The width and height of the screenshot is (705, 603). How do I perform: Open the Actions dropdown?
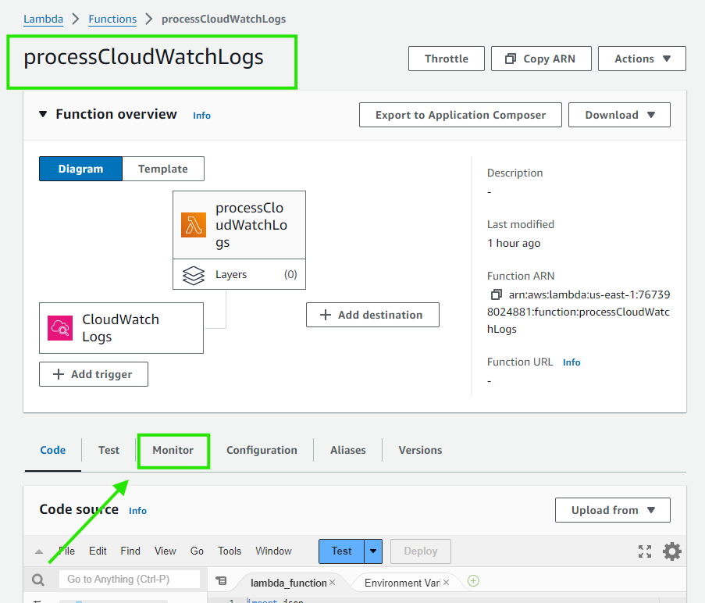(642, 58)
